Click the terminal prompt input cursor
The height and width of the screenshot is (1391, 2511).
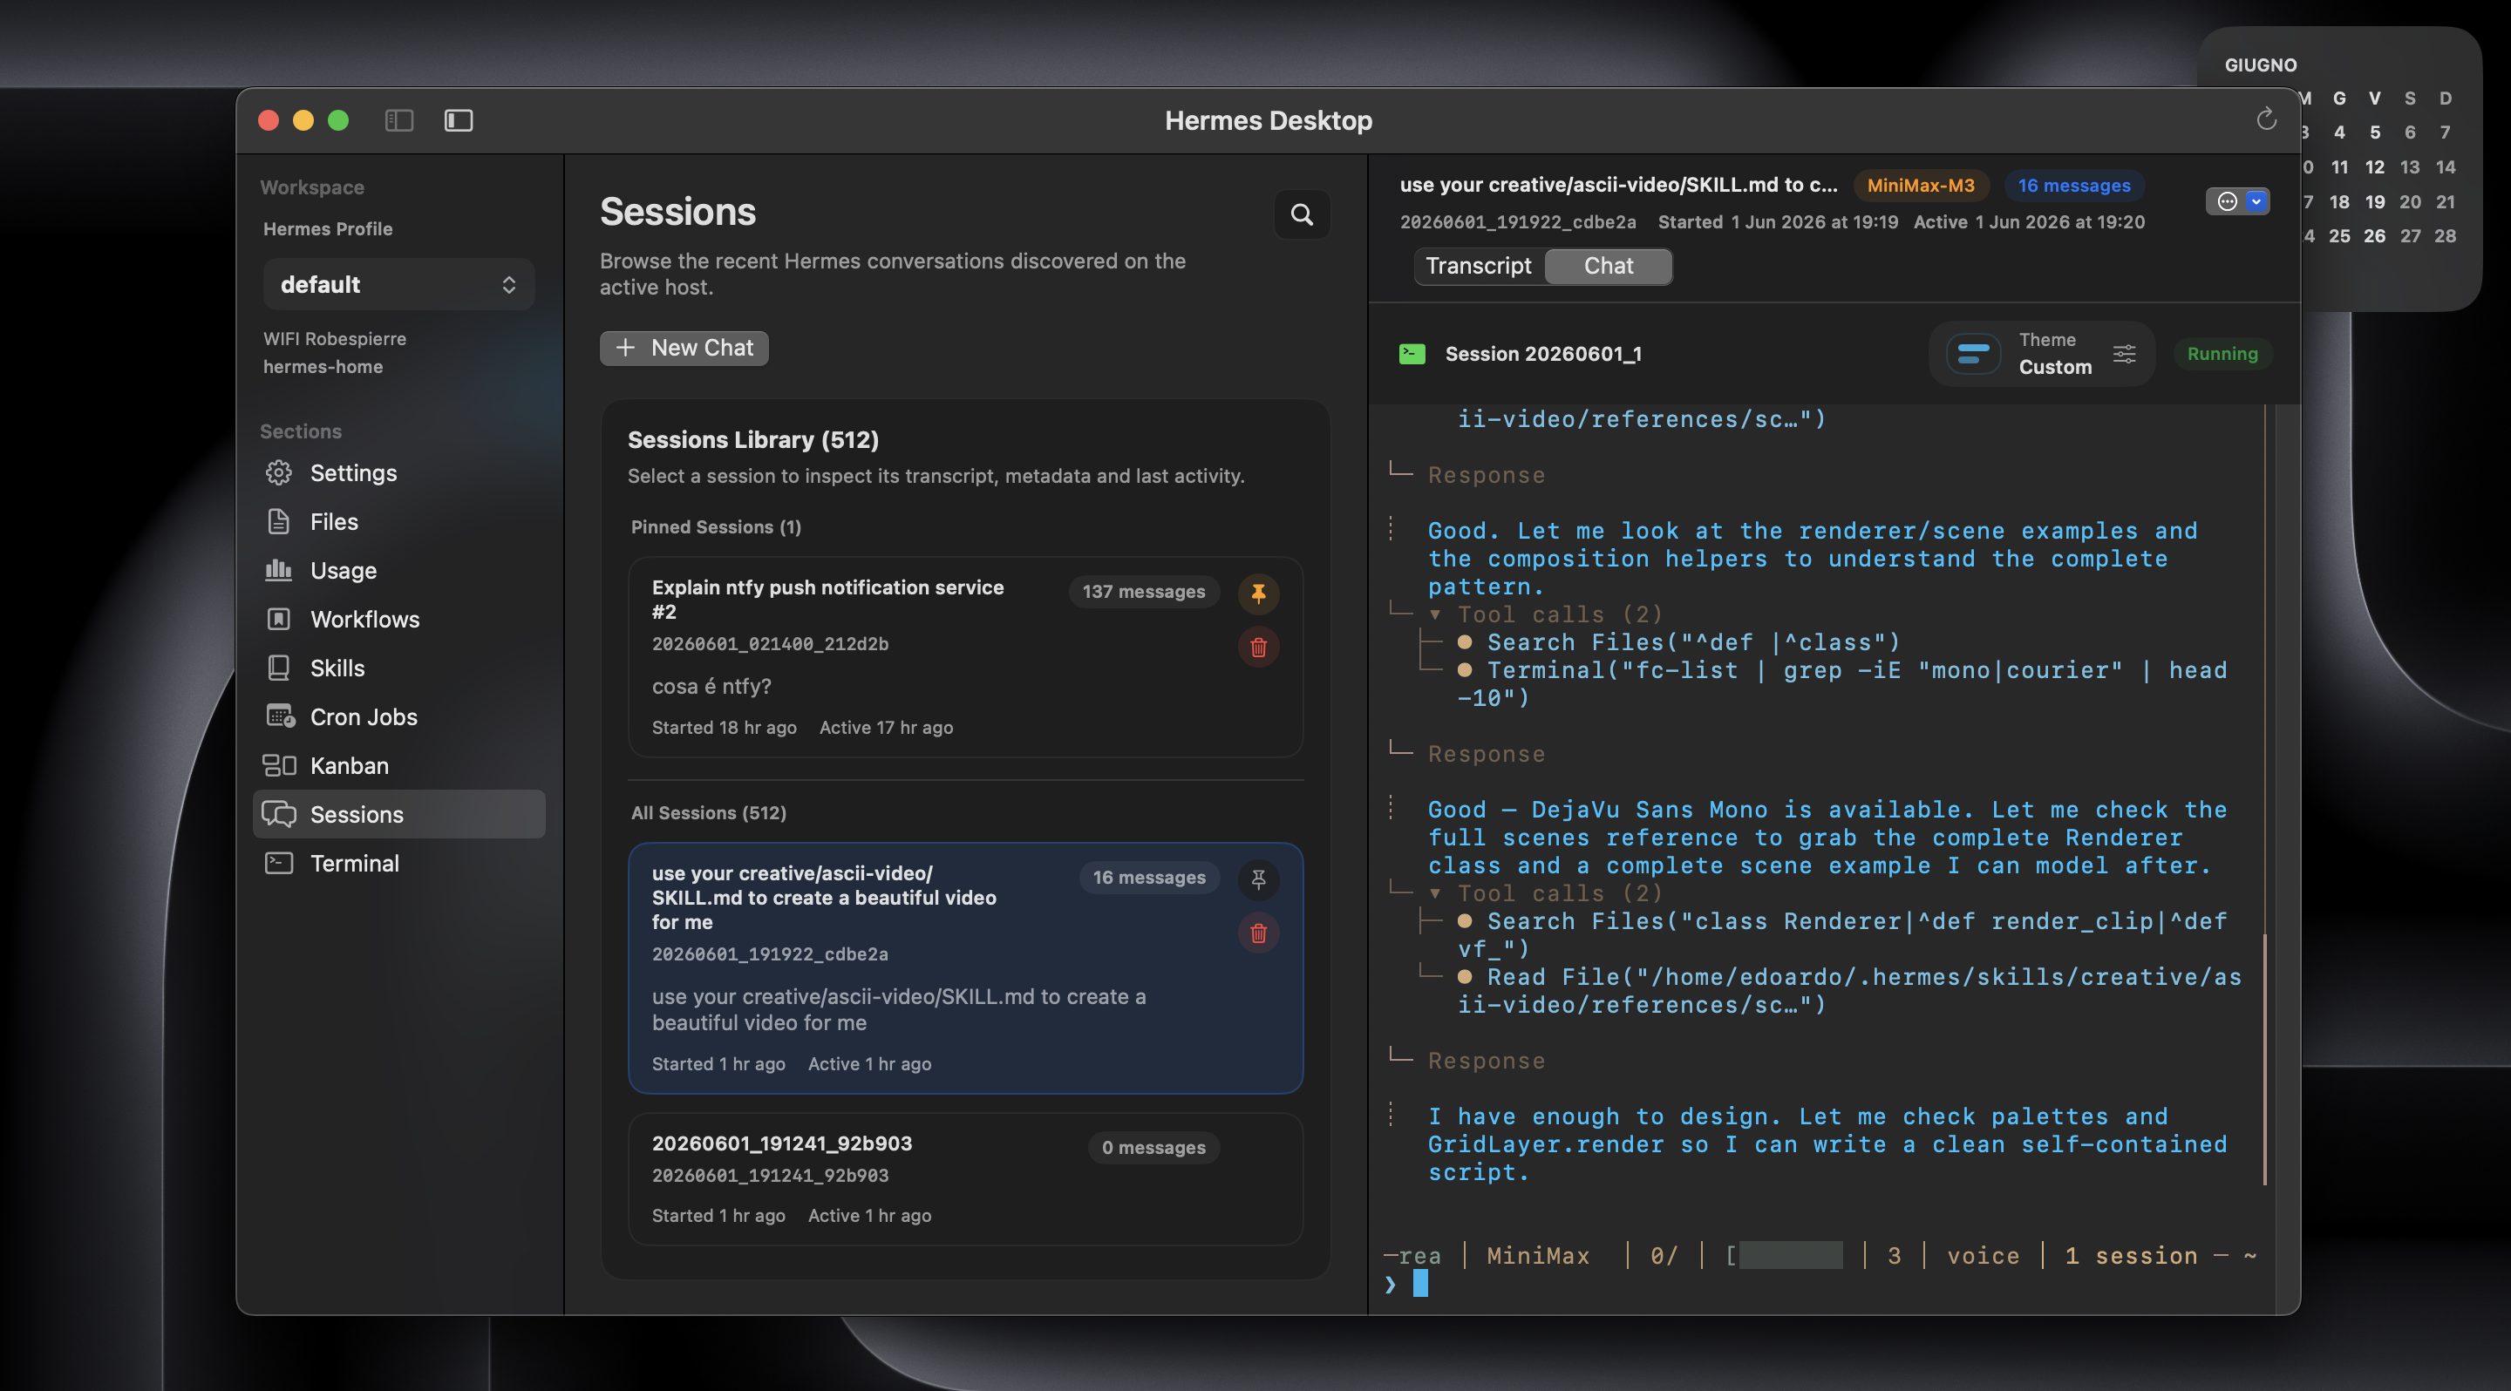(1420, 1284)
